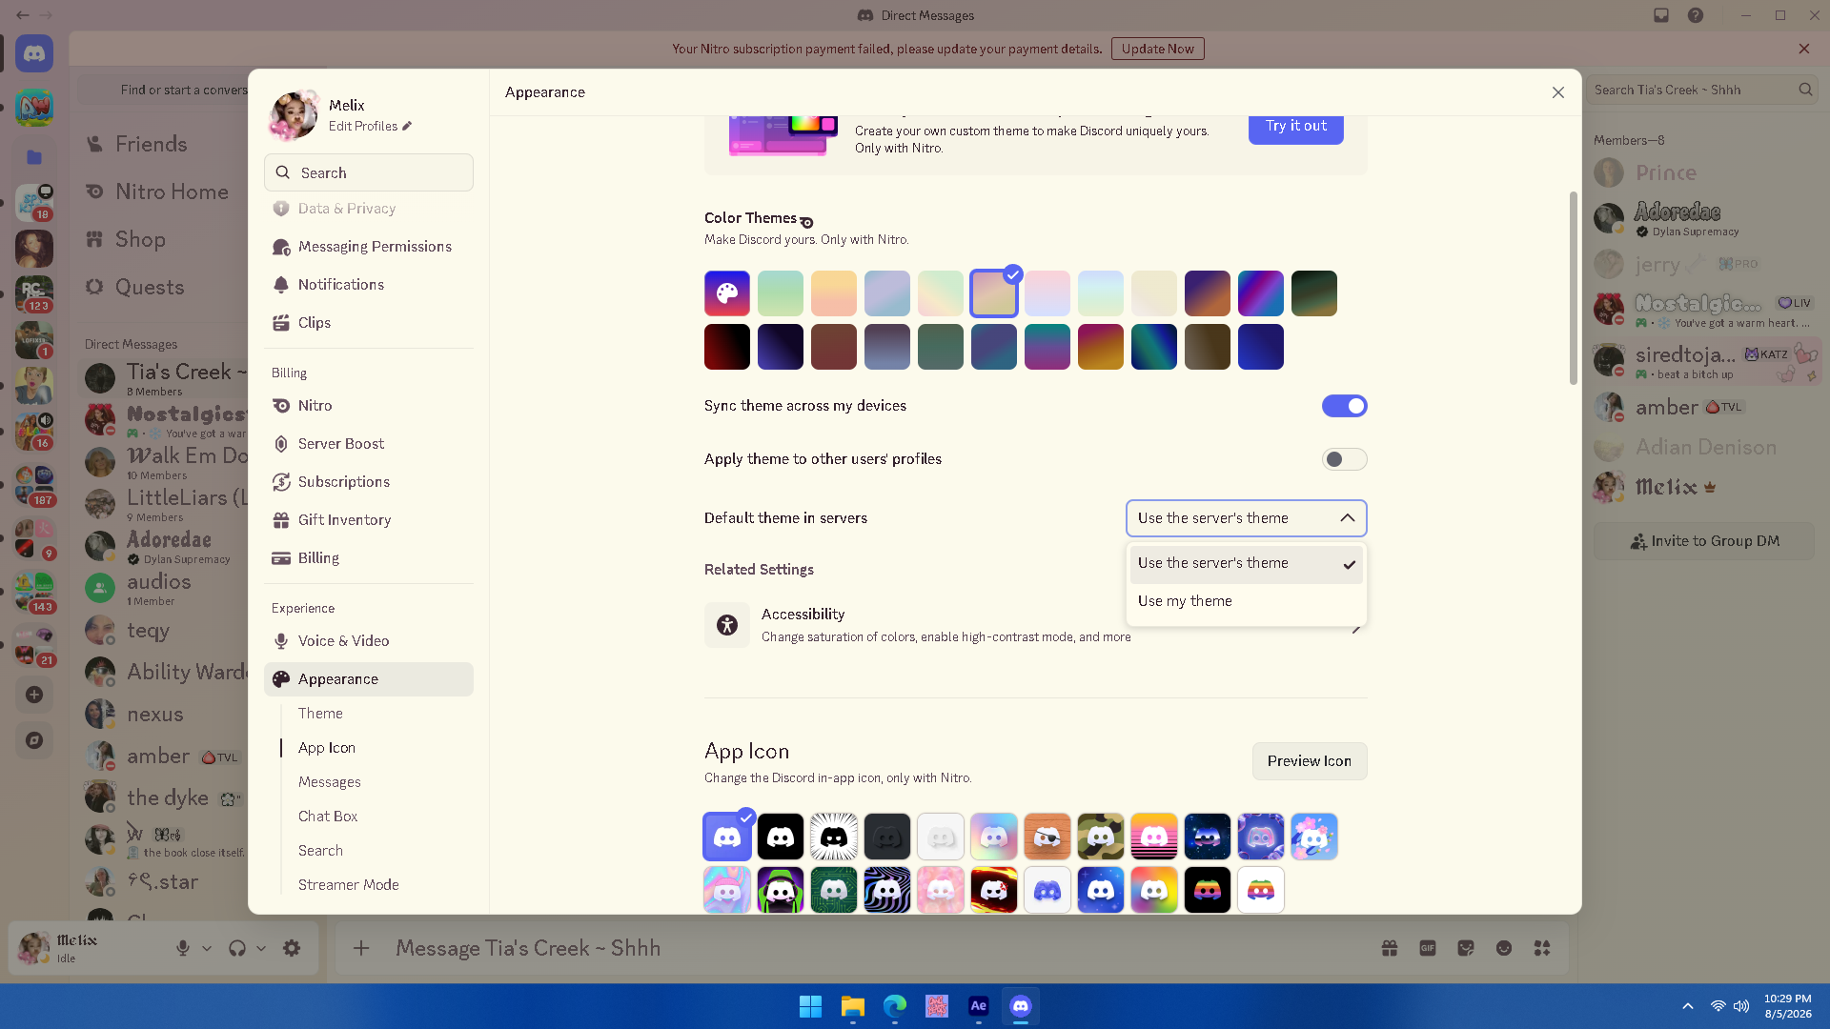Open the Accessibility related settings row
Image resolution: width=1830 pixels, height=1029 pixels.
(1036, 625)
